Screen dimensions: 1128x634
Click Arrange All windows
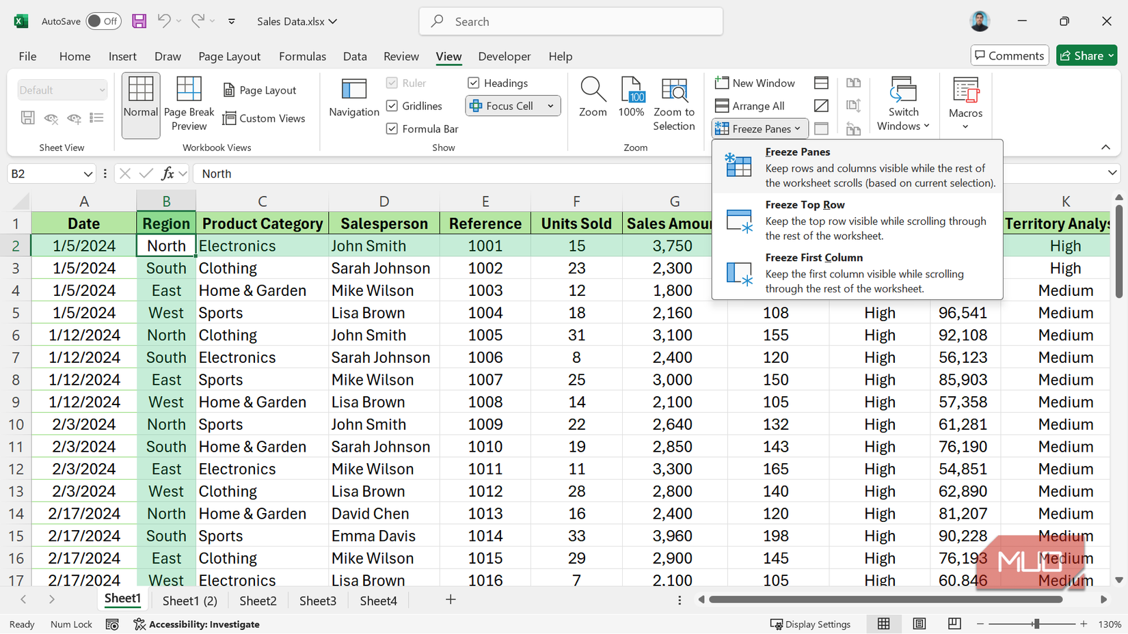coord(749,106)
